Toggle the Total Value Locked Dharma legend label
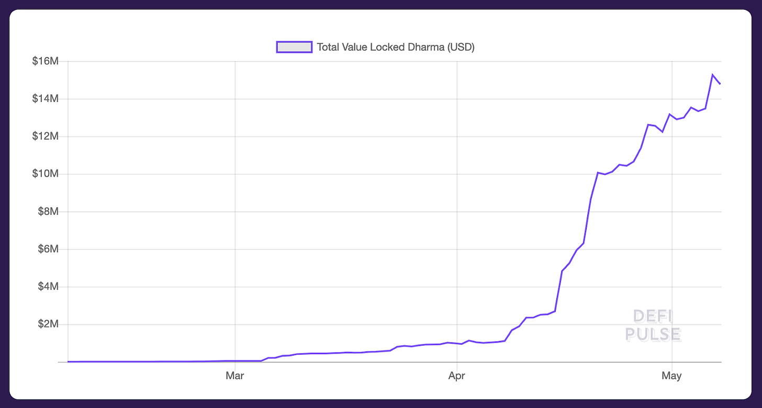 click(395, 47)
